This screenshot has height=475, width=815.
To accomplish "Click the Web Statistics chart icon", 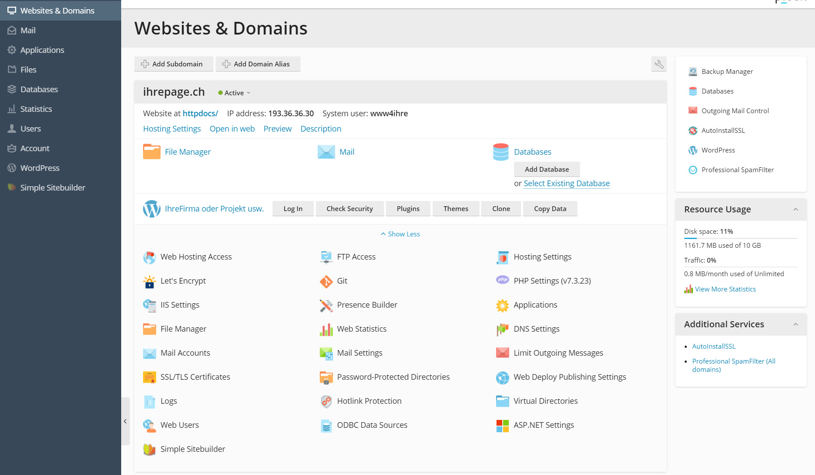I will click(x=326, y=329).
